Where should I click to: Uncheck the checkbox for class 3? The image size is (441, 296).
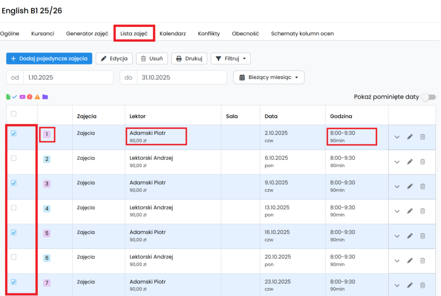point(14,183)
